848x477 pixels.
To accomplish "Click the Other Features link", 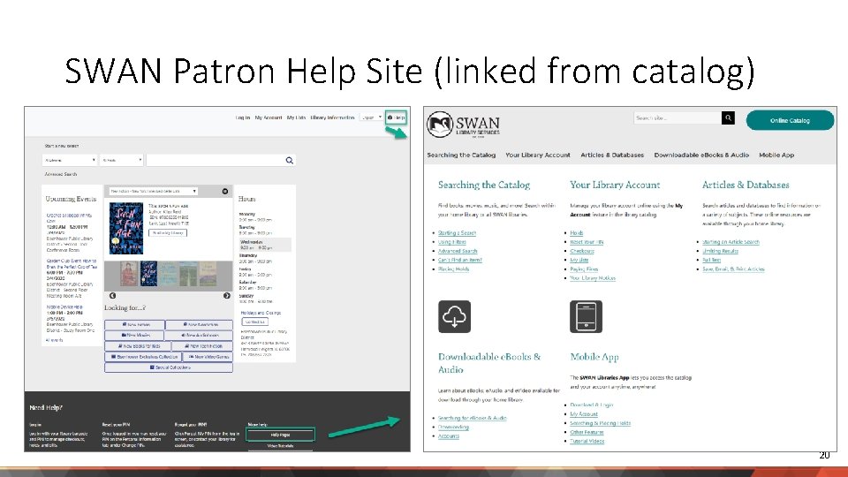I will point(587,432).
